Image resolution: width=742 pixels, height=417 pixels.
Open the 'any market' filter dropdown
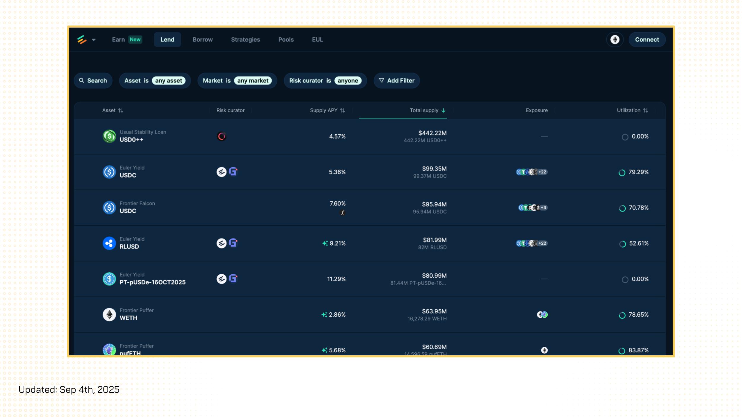(x=253, y=81)
